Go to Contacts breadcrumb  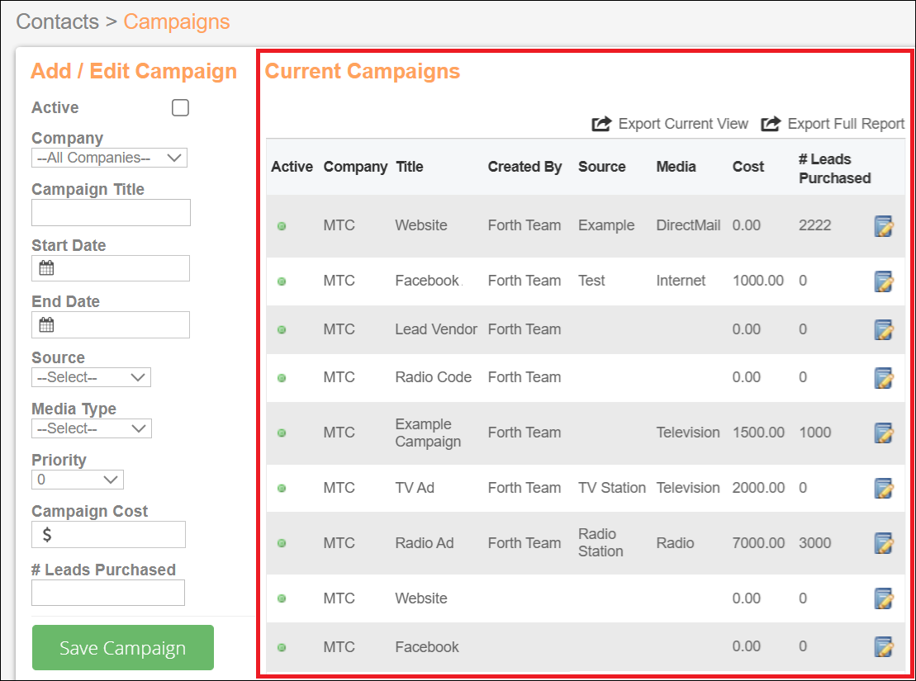(x=57, y=21)
